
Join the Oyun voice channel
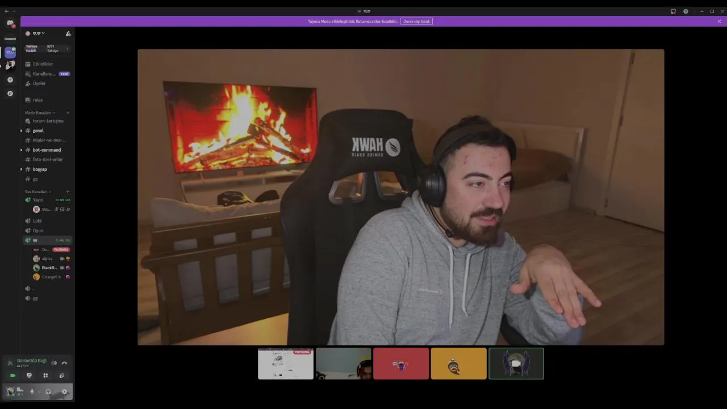[x=47, y=231]
